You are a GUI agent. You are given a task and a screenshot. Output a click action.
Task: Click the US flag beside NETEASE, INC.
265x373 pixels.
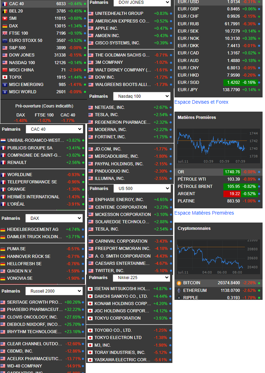[91, 107]
